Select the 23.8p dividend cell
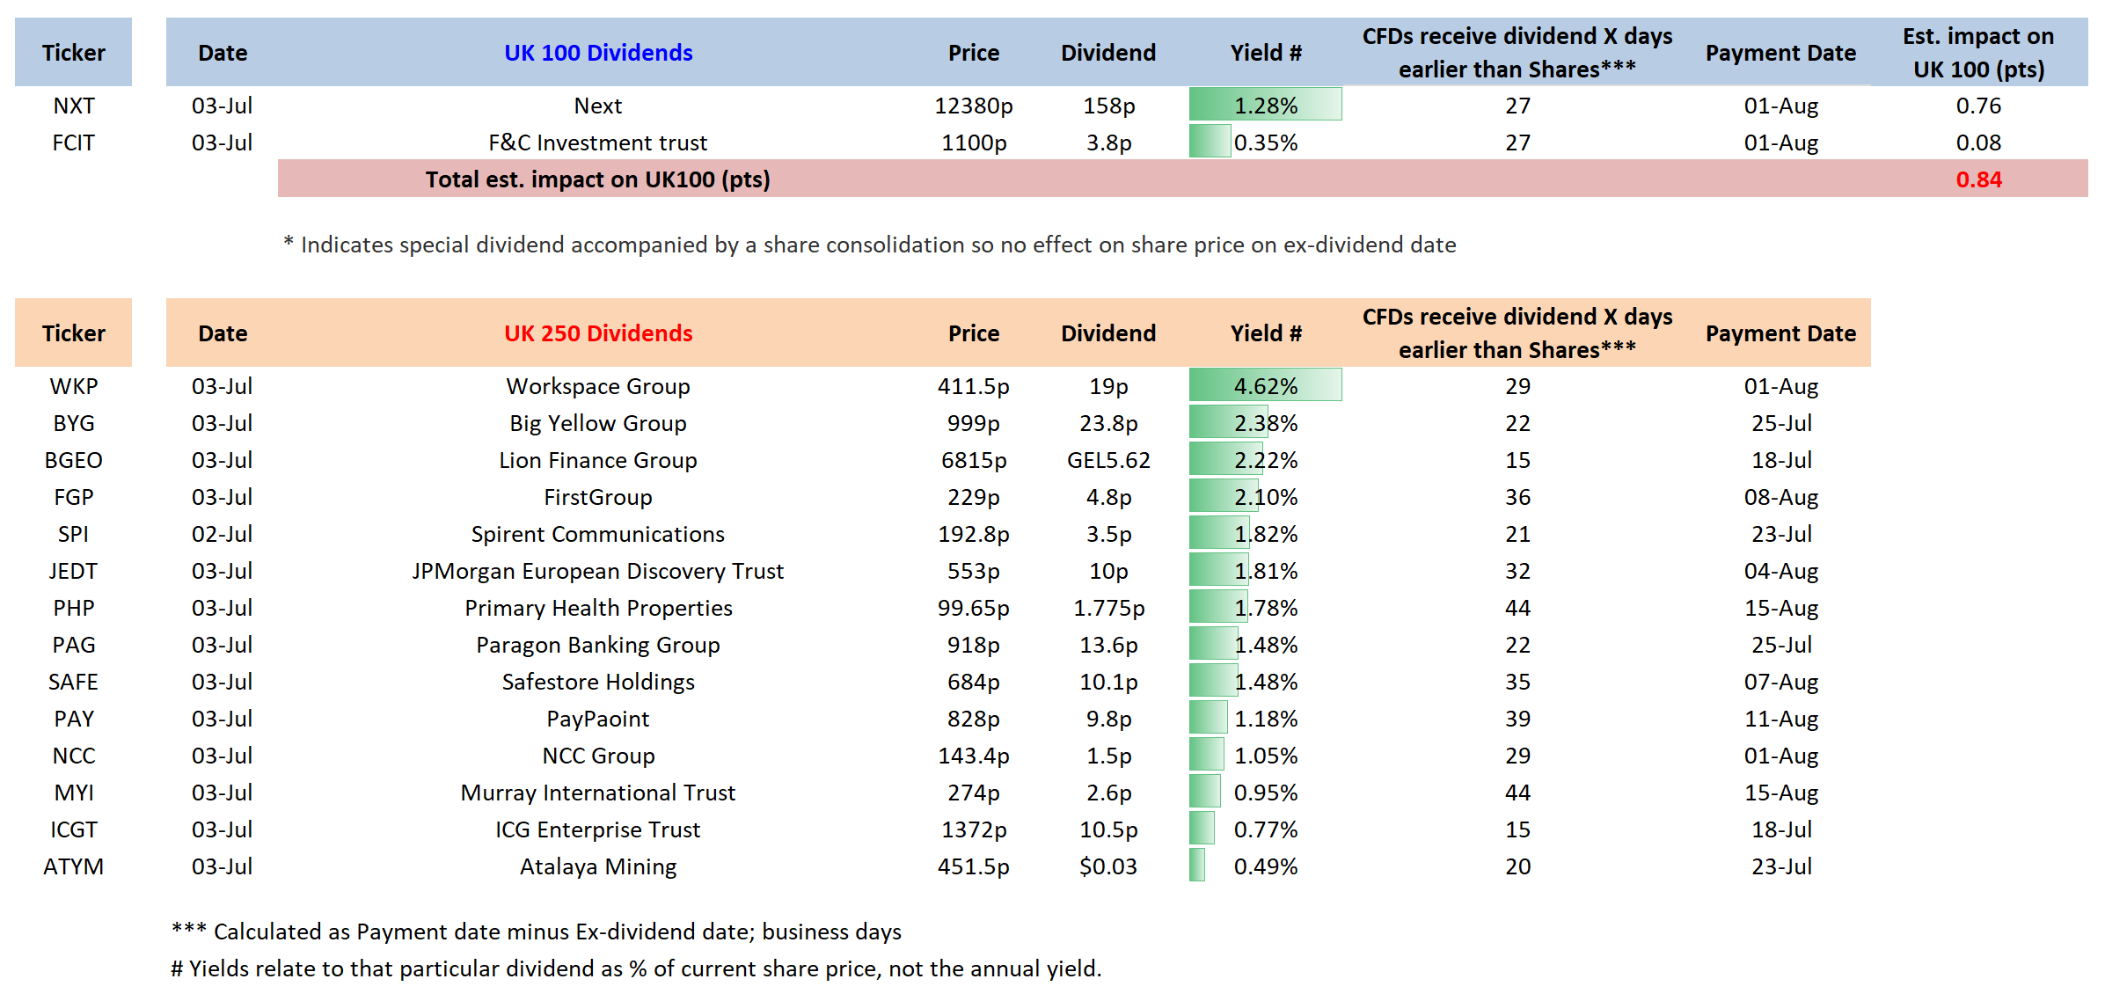This screenshot has width=2105, height=1001. point(1108,423)
